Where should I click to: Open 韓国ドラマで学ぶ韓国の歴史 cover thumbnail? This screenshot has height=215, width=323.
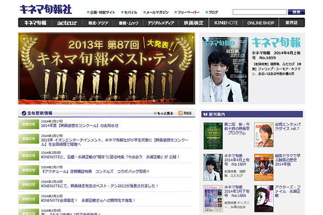coord(264,167)
